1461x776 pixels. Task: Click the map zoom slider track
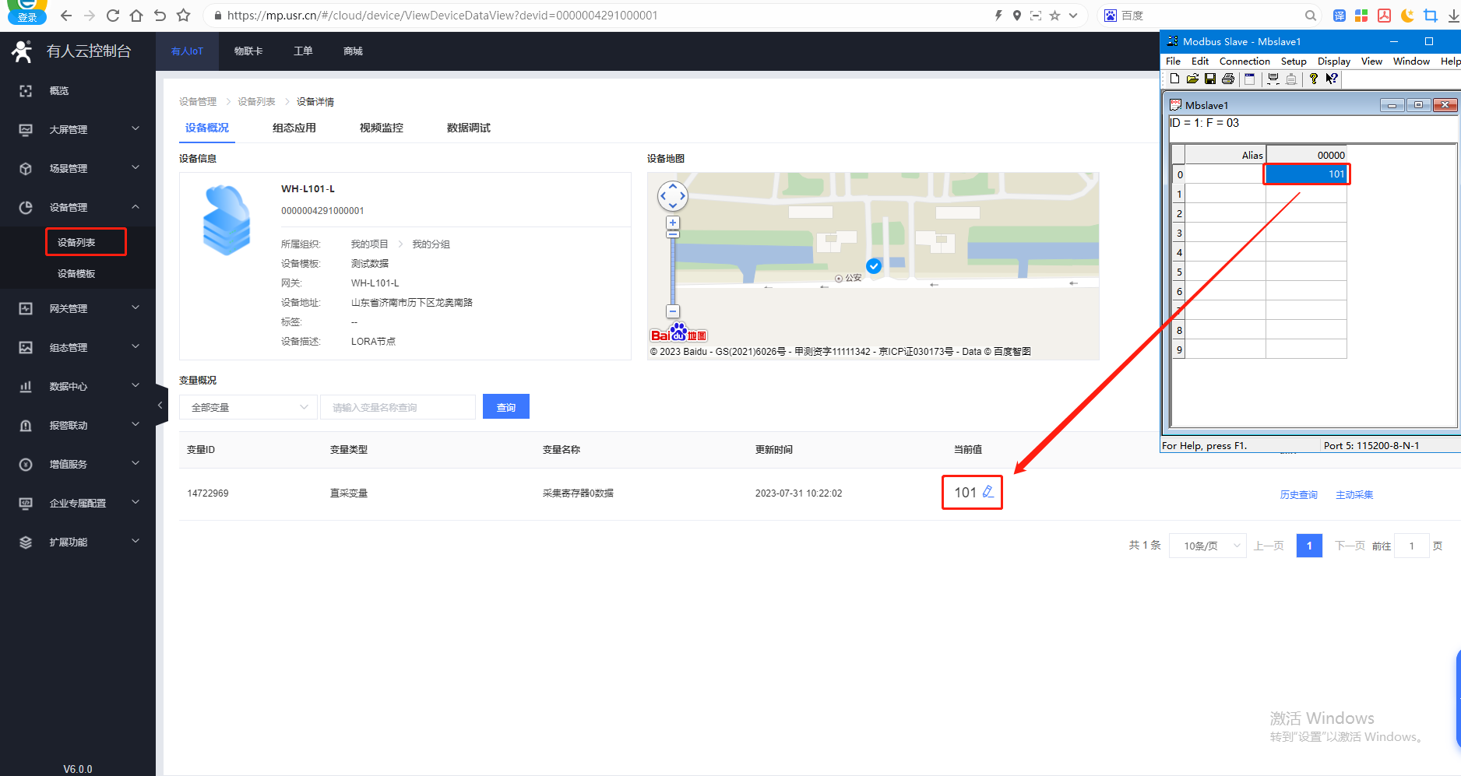(x=673, y=272)
